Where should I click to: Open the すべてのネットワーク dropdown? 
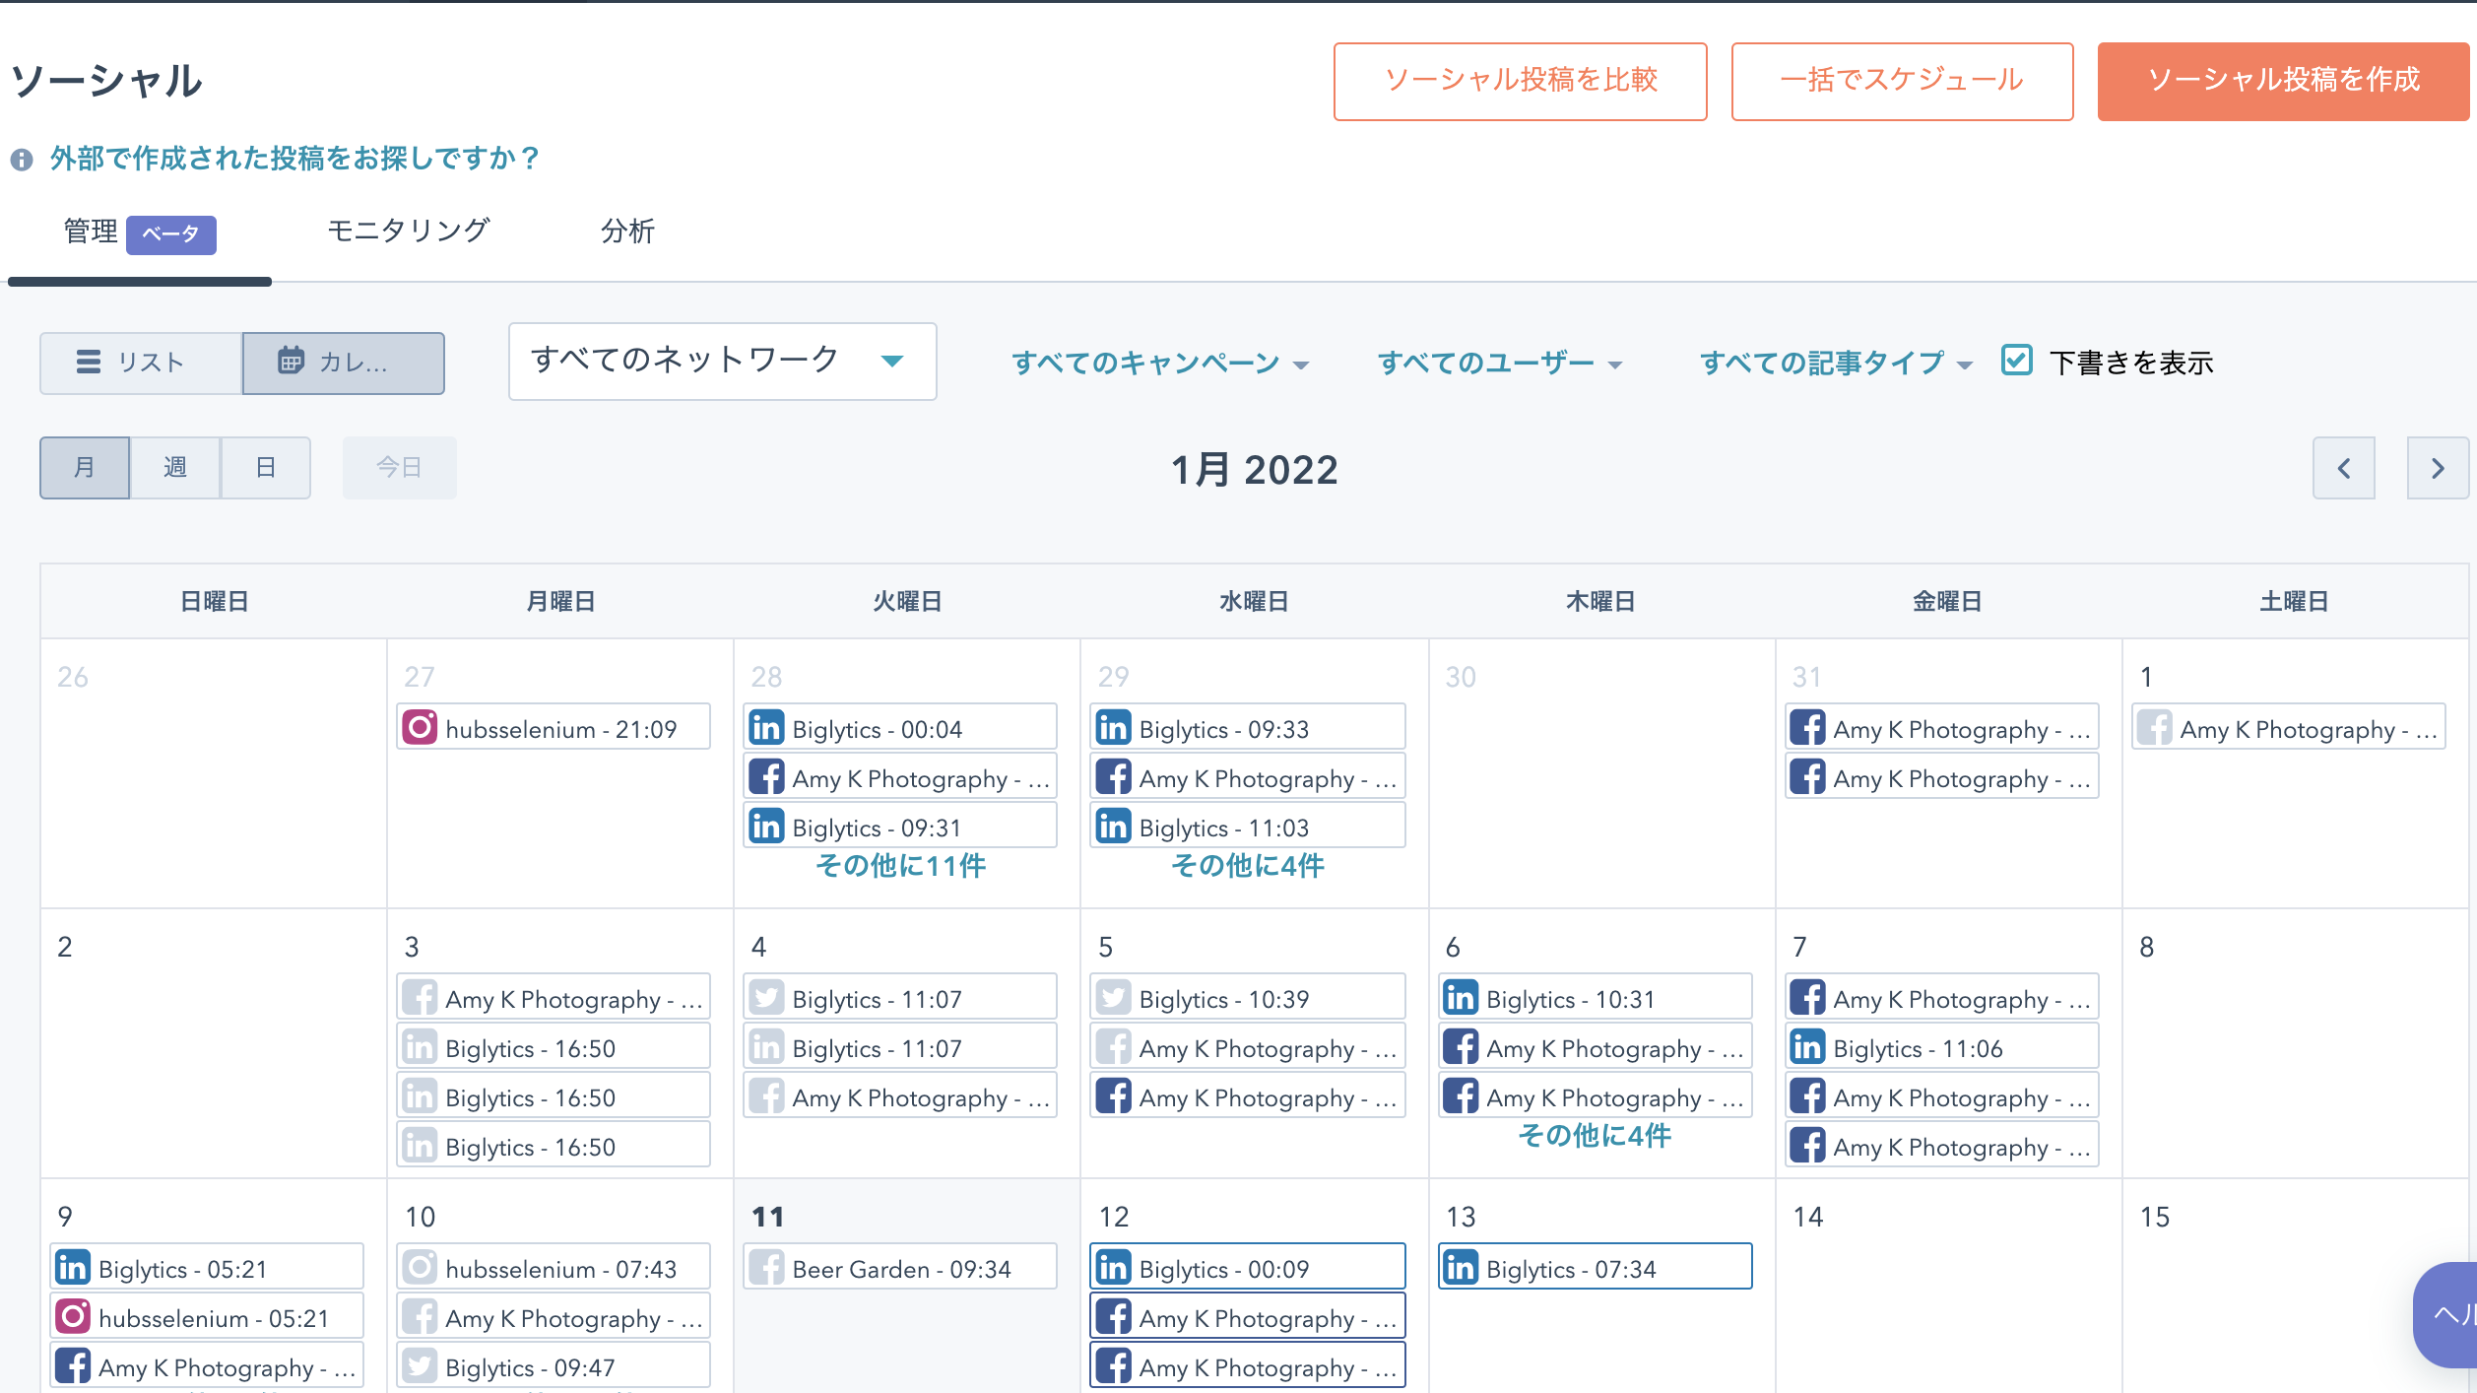tap(722, 362)
